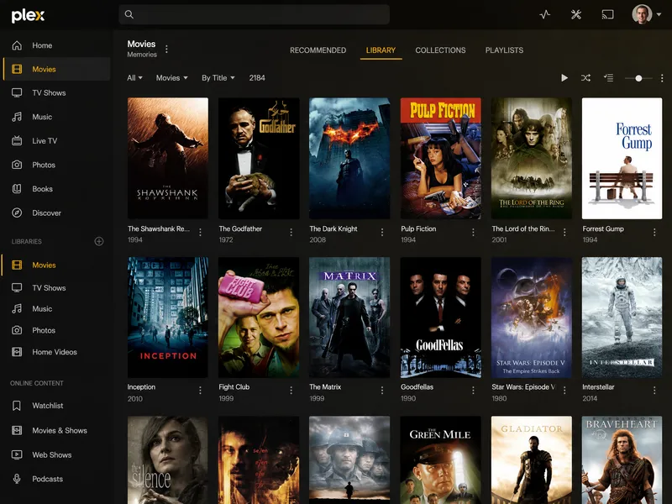Open Photos under Libraries section
Image resolution: width=672 pixels, height=504 pixels.
point(56,330)
